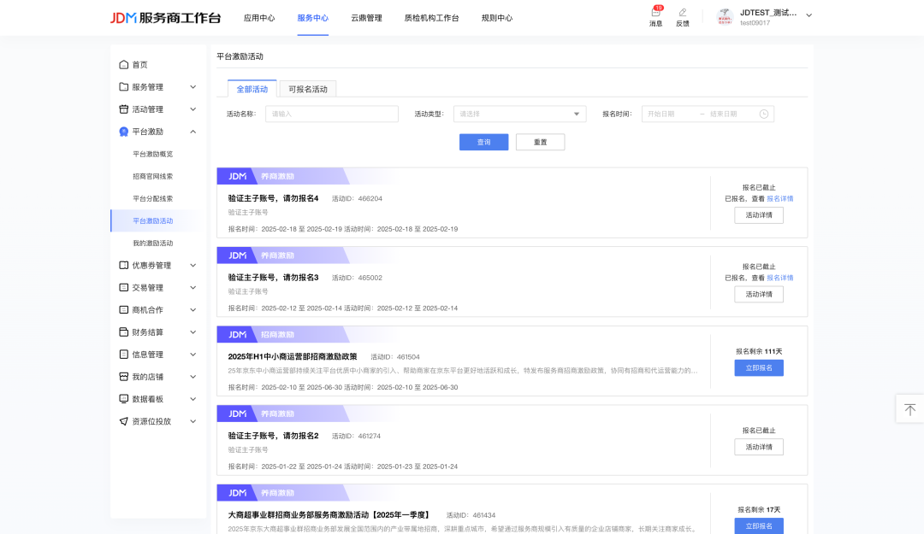Click the 活动名称 input field

331,114
